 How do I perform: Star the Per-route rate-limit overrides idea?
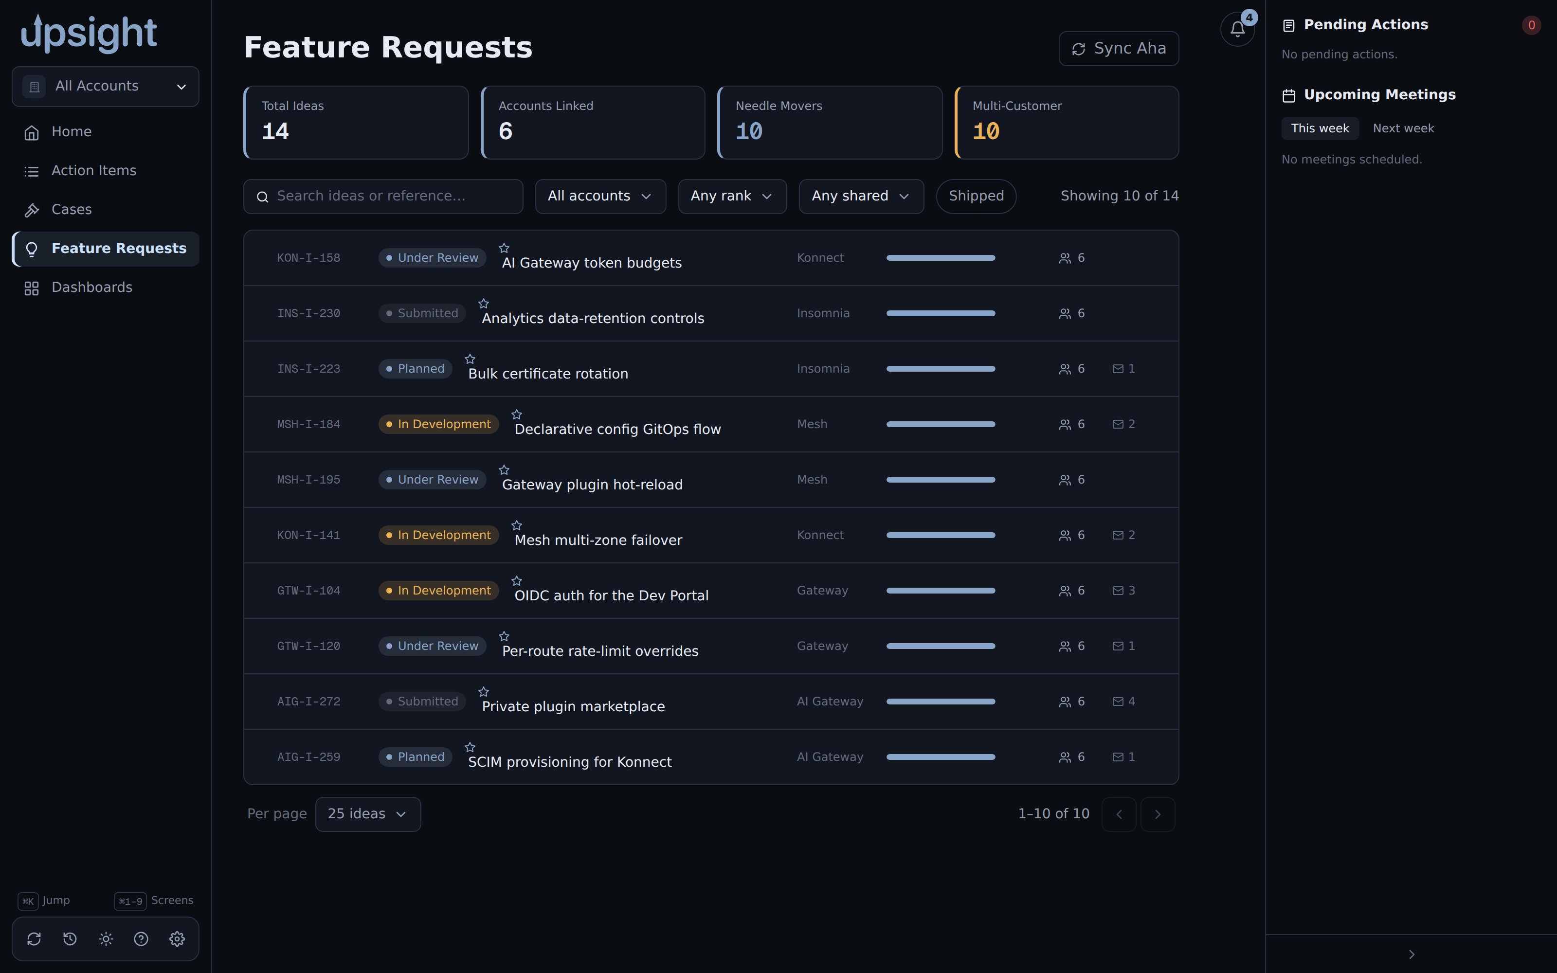tap(504, 636)
